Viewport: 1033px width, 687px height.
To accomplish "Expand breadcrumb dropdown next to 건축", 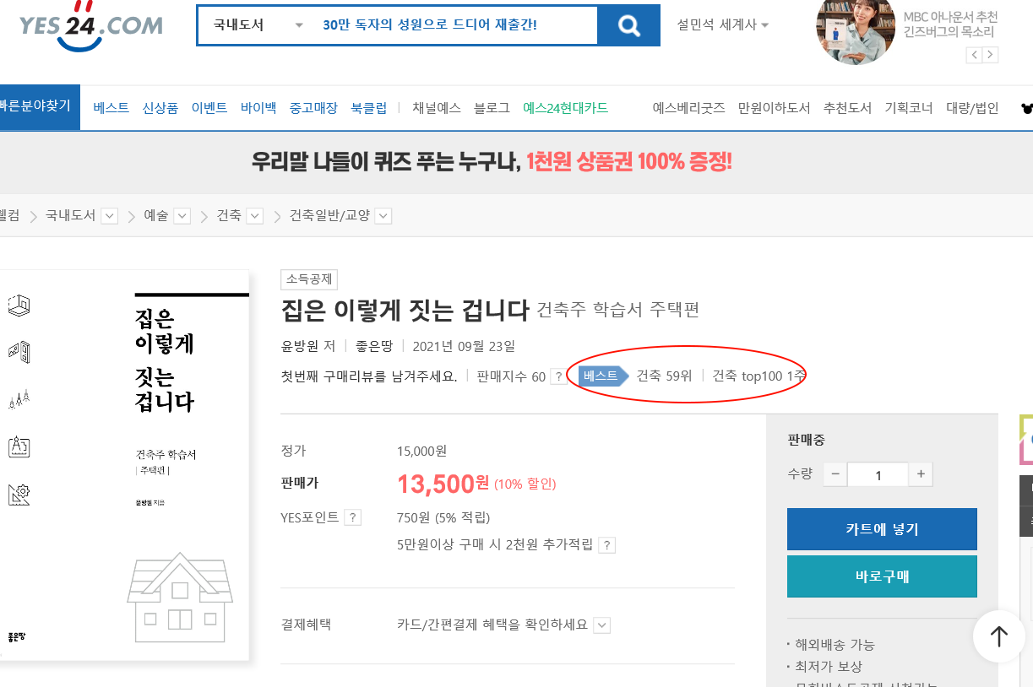I will coord(255,216).
